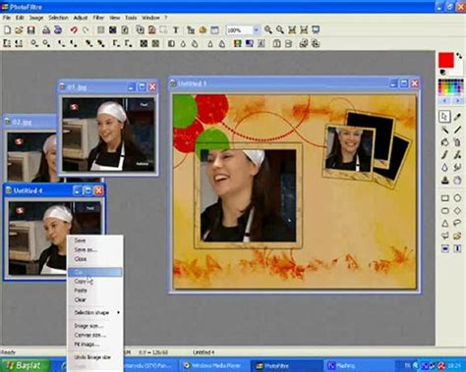This screenshot has width=466, height=372.
Task: Open the Adjust menu
Action: (x=81, y=18)
